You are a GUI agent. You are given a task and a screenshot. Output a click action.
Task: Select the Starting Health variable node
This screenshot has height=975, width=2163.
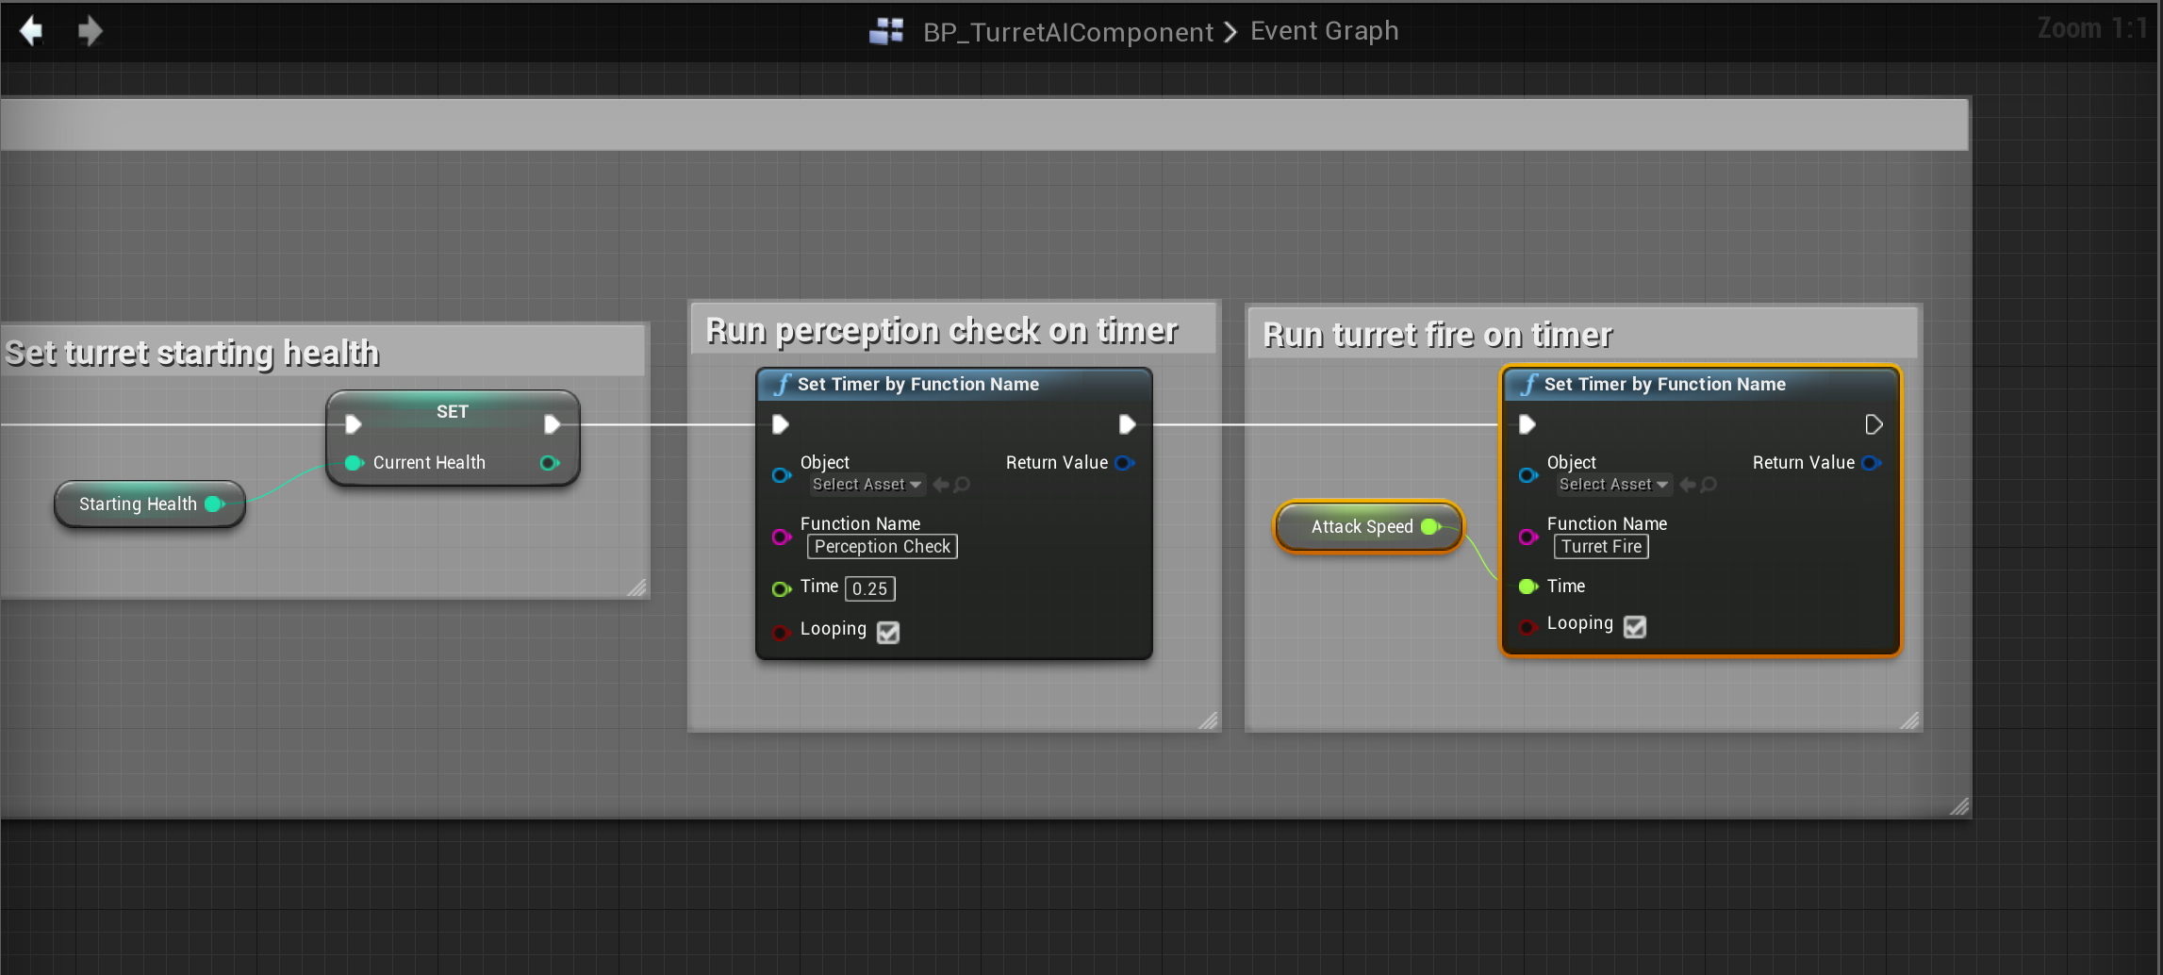(137, 504)
